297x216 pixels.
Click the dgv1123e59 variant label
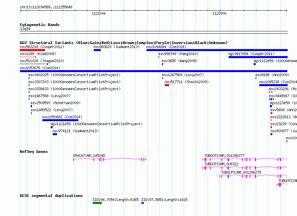[283, 103]
